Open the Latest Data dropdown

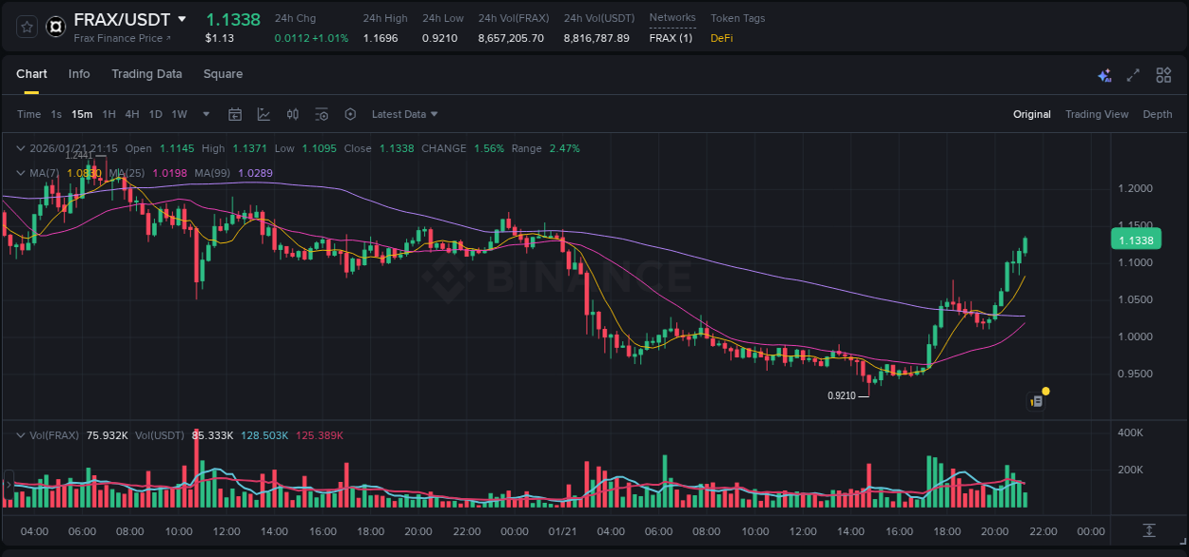[x=404, y=114]
